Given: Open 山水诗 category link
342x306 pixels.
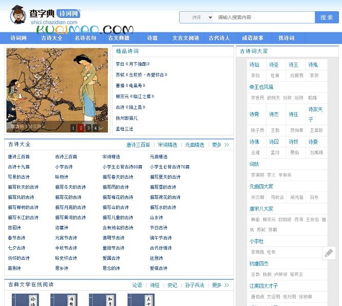Looking at the screenshot, I should [x=157, y=218].
